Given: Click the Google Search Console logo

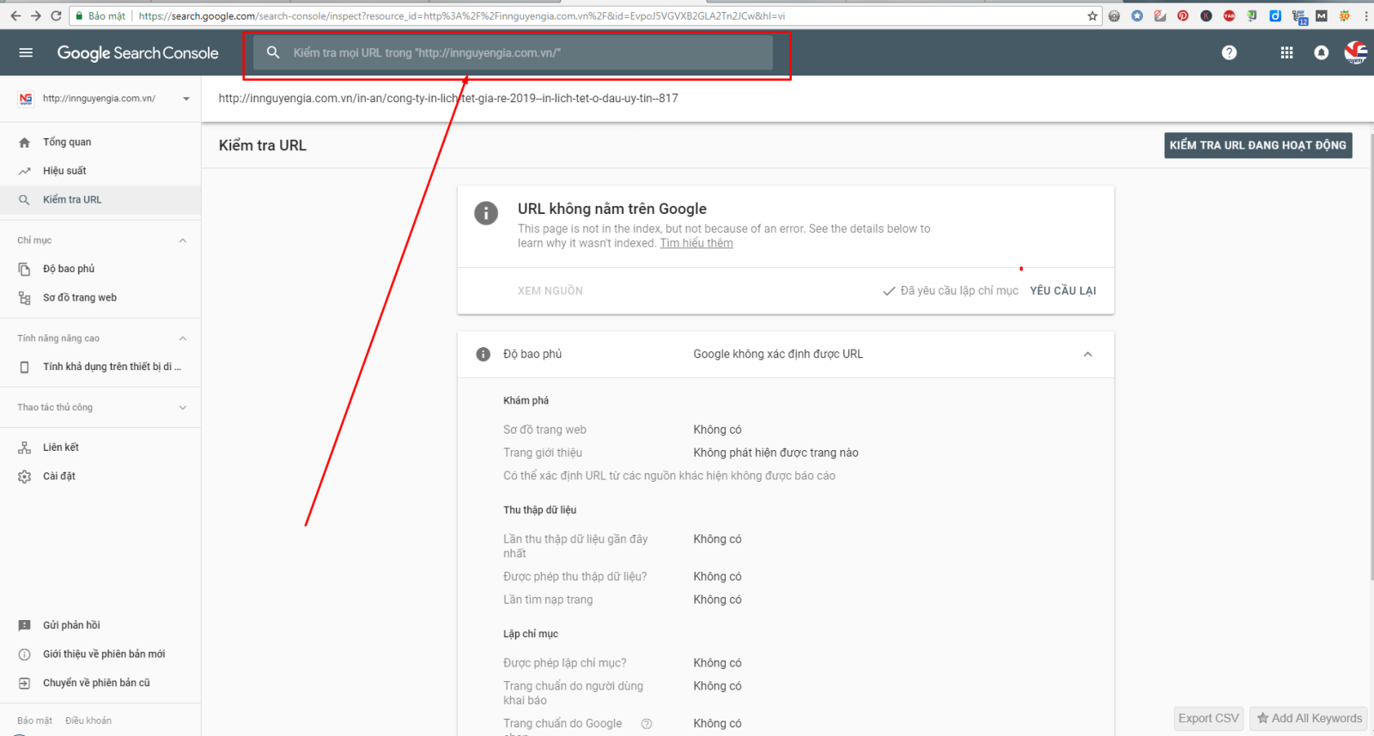Looking at the screenshot, I should coord(137,53).
